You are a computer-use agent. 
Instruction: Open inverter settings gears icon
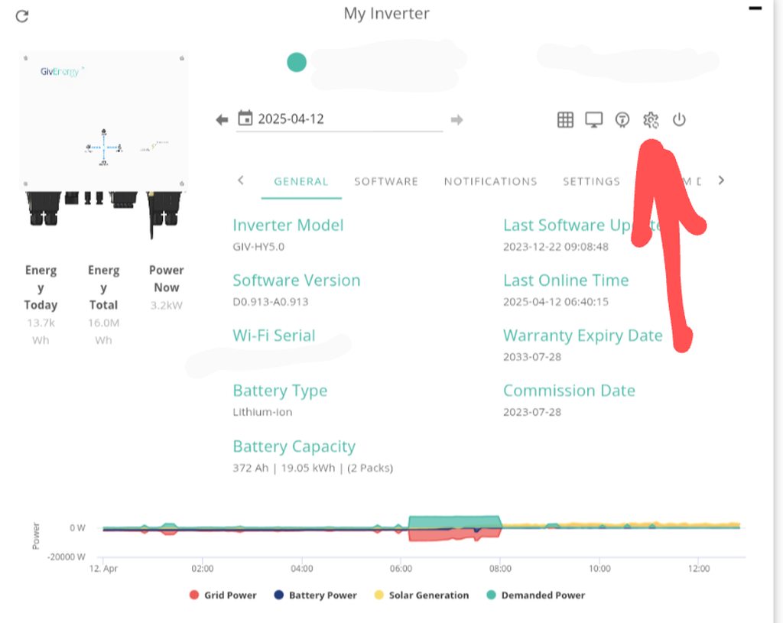point(651,120)
